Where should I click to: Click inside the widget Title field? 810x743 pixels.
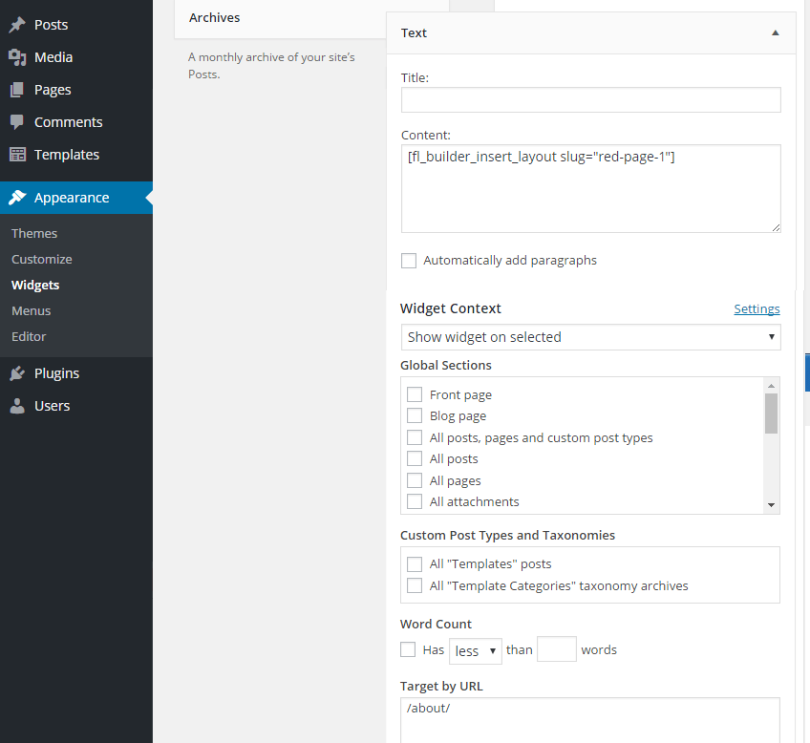[590, 99]
